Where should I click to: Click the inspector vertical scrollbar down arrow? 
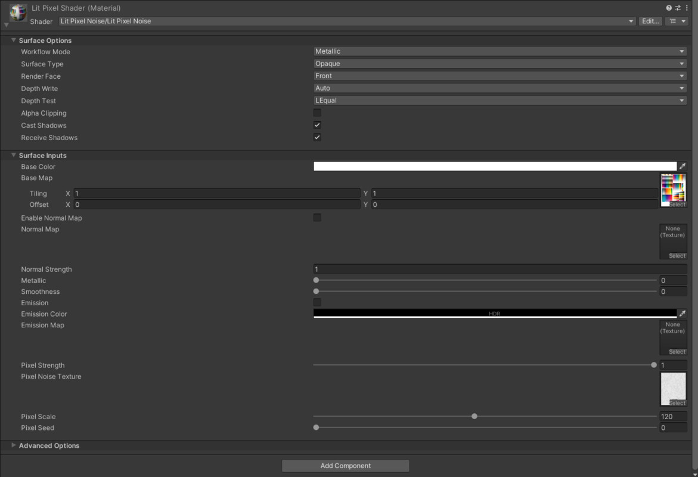pos(695,474)
